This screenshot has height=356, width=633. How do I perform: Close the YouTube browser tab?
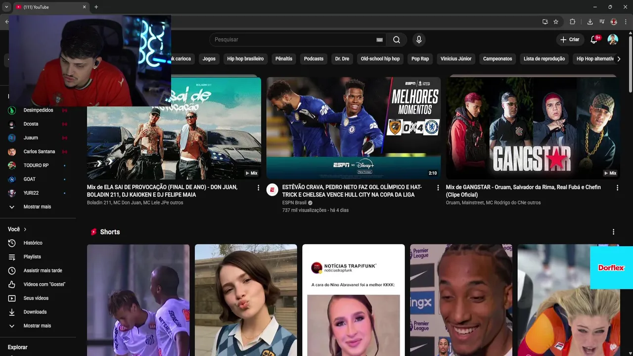(84, 7)
